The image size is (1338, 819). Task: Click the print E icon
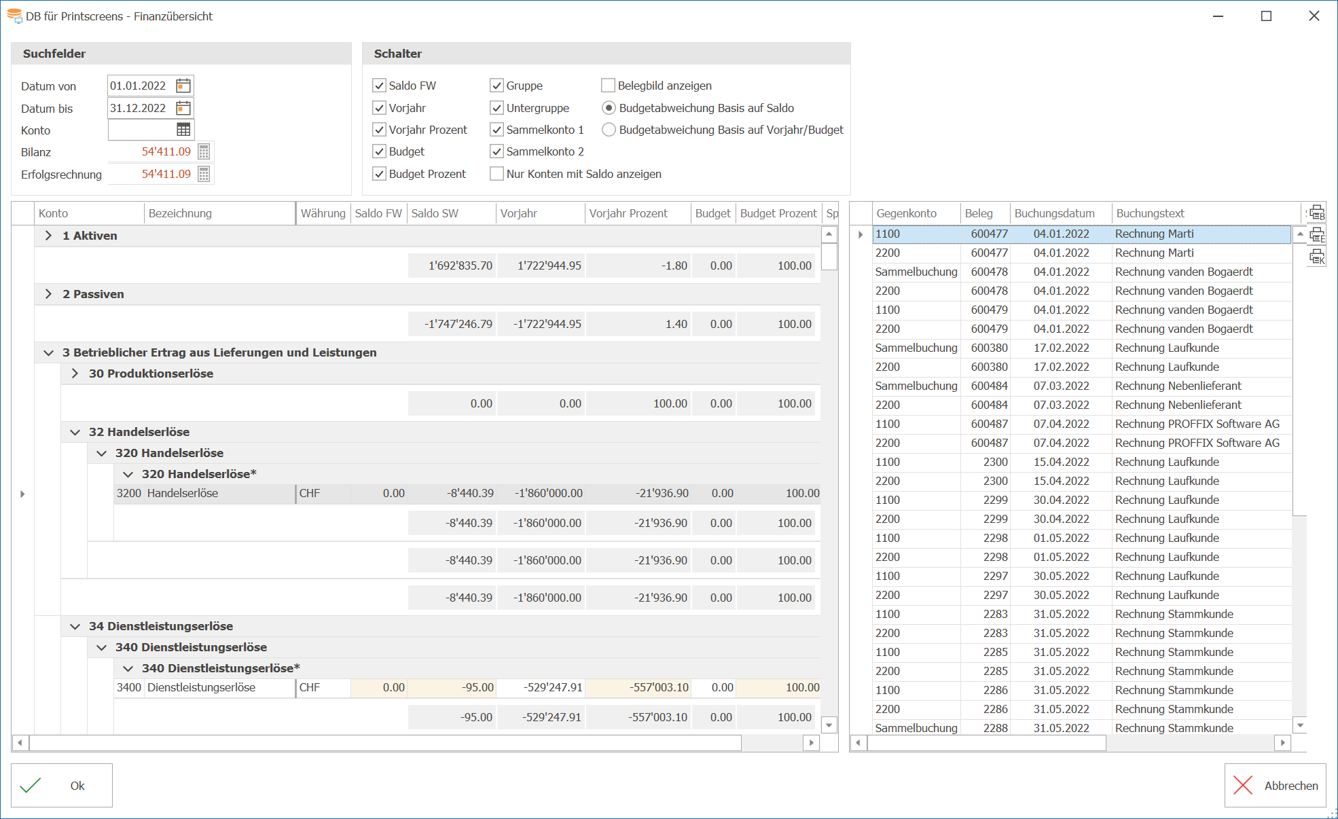[x=1317, y=235]
